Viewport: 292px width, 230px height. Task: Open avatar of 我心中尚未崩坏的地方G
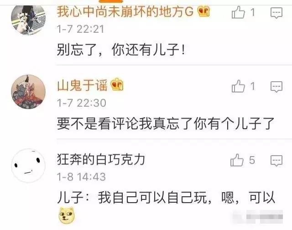click(x=28, y=20)
